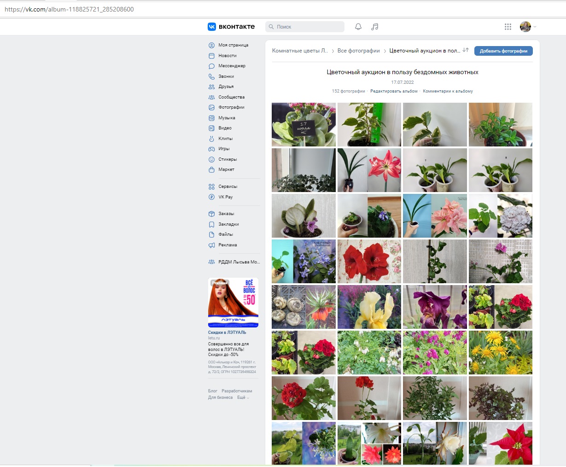This screenshot has height=467, width=566.
Task: Click the Видео sidebar icon
Action: (212, 128)
